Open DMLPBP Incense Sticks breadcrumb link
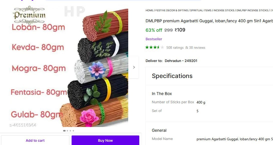This screenshot has height=145, width=273. tap(252, 10)
